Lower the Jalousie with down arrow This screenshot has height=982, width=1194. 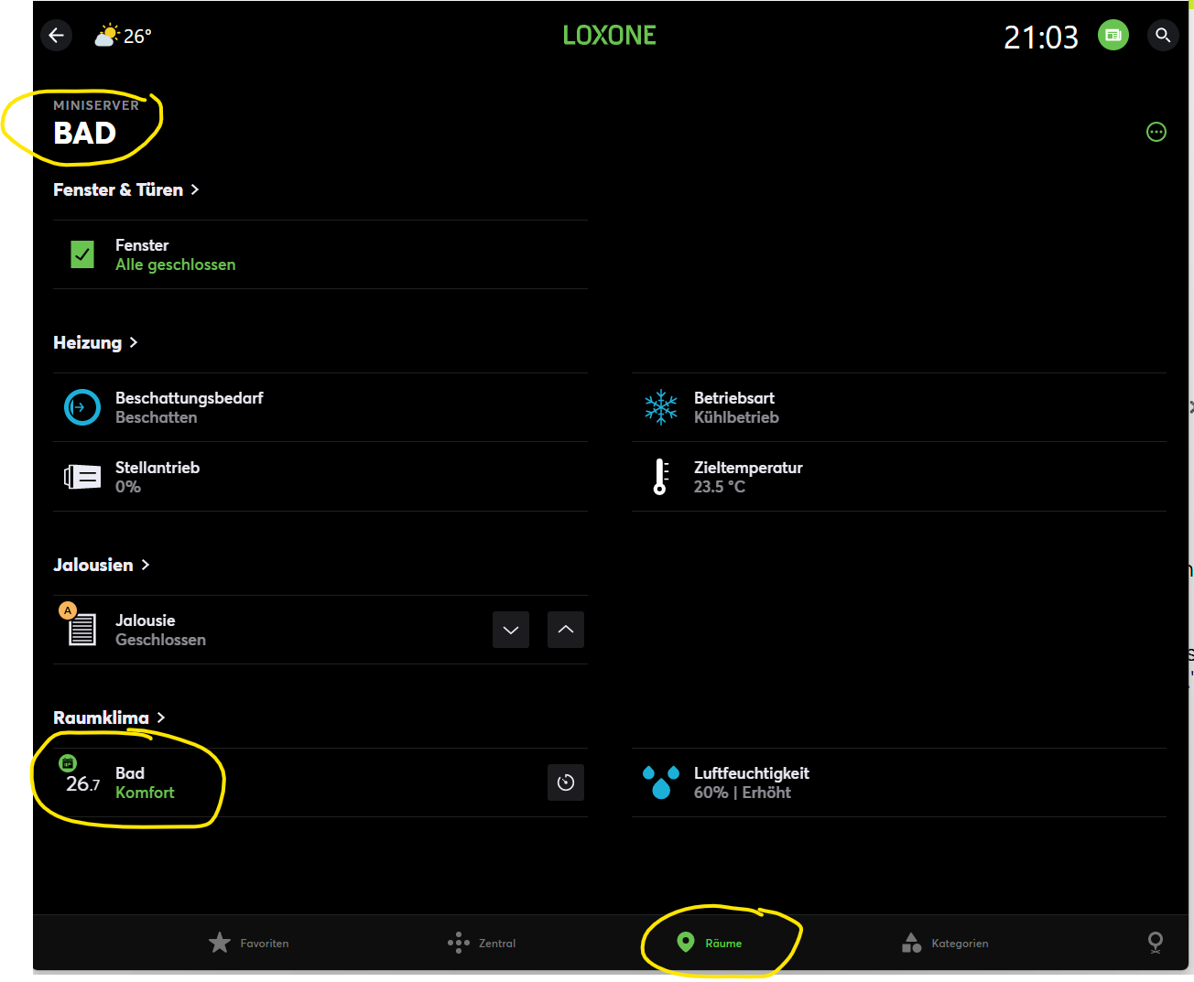point(511,630)
